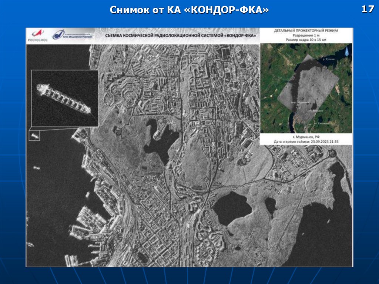Click the north arrow on the overview map

[346, 51]
